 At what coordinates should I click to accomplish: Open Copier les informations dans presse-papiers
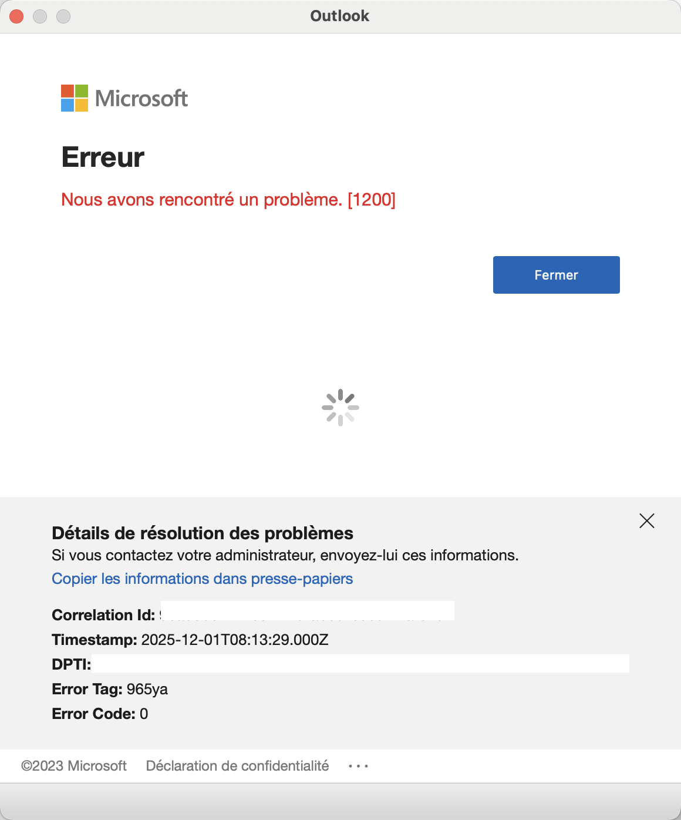coord(202,579)
